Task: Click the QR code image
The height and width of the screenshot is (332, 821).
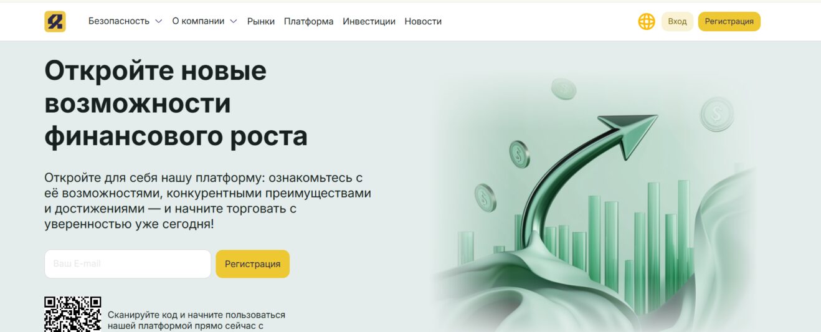Action: click(x=72, y=315)
